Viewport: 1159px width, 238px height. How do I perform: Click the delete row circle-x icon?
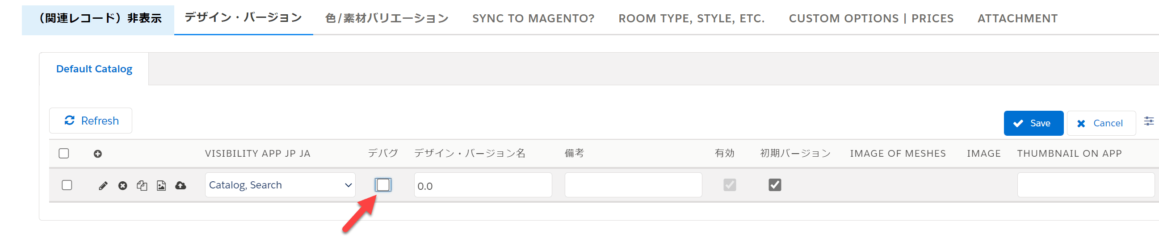coord(122,186)
